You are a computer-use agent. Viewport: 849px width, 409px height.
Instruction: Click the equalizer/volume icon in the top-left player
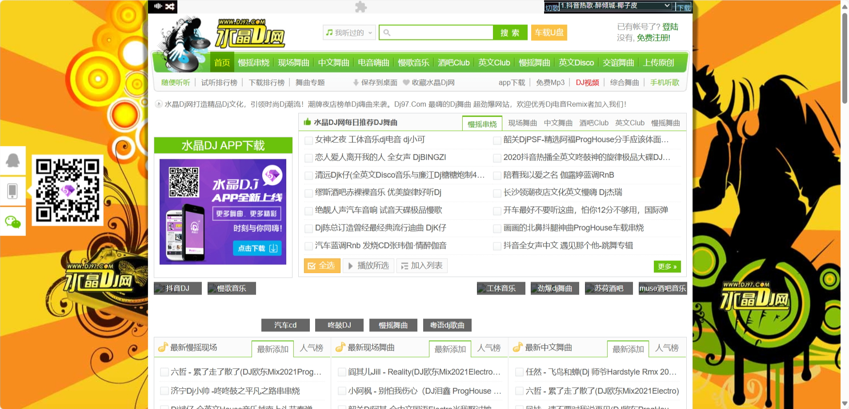[x=158, y=7]
